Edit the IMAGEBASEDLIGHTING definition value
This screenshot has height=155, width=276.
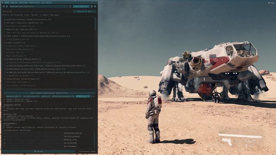[34, 133]
